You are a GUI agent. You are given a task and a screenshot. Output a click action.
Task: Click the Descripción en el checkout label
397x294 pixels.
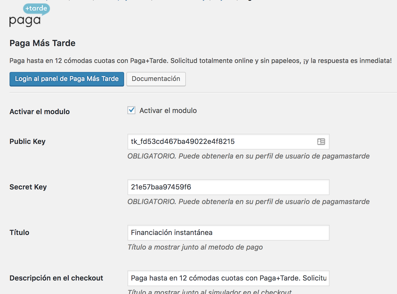pyautogui.click(x=56, y=278)
